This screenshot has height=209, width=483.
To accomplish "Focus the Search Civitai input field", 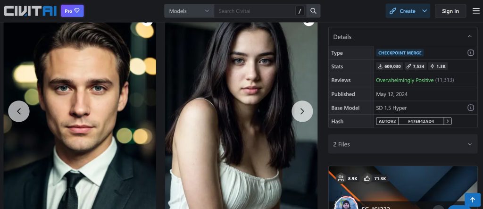I will click(x=255, y=11).
